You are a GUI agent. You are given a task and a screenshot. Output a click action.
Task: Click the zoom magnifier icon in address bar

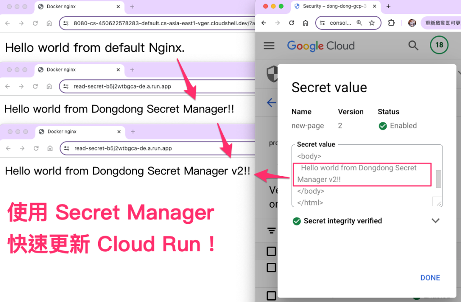point(359,23)
